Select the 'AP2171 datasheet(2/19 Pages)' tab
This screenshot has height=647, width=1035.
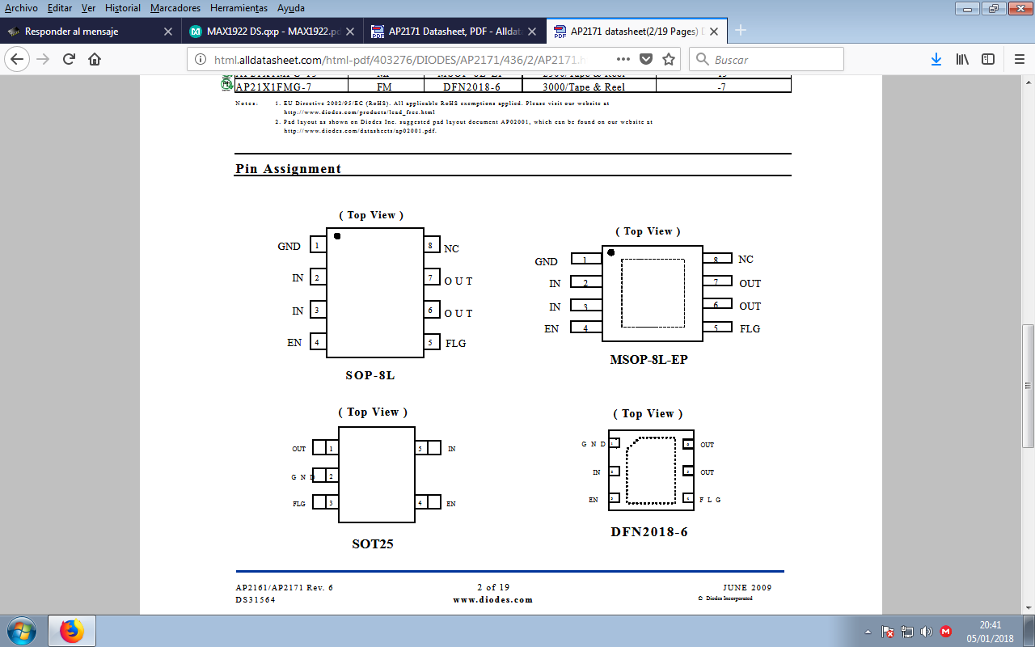637,32
